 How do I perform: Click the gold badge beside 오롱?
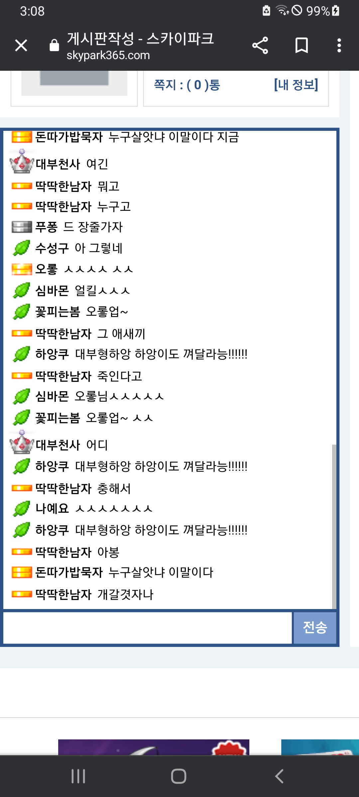click(x=22, y=269)
